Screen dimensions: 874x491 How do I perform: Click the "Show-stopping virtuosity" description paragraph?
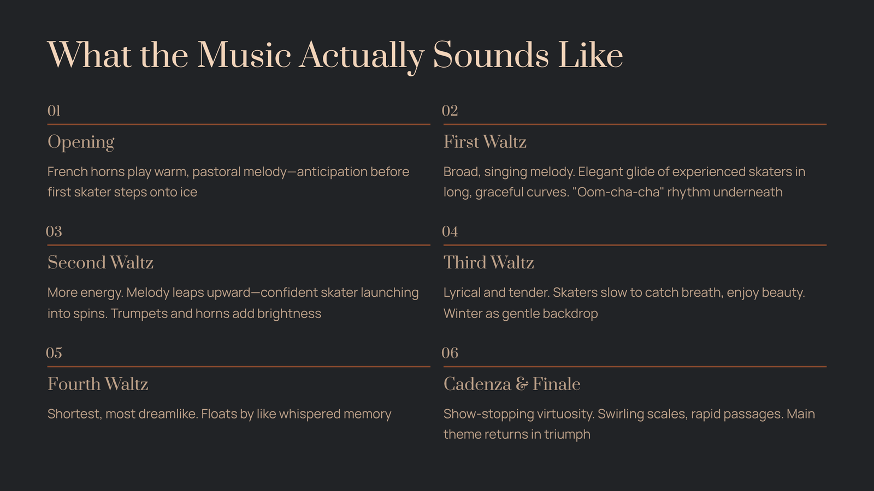pos(629,424)
